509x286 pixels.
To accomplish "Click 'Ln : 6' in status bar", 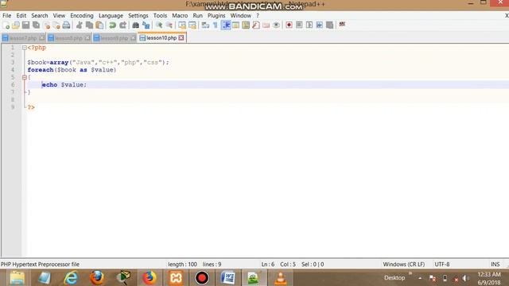I will [x=268, y=265].
